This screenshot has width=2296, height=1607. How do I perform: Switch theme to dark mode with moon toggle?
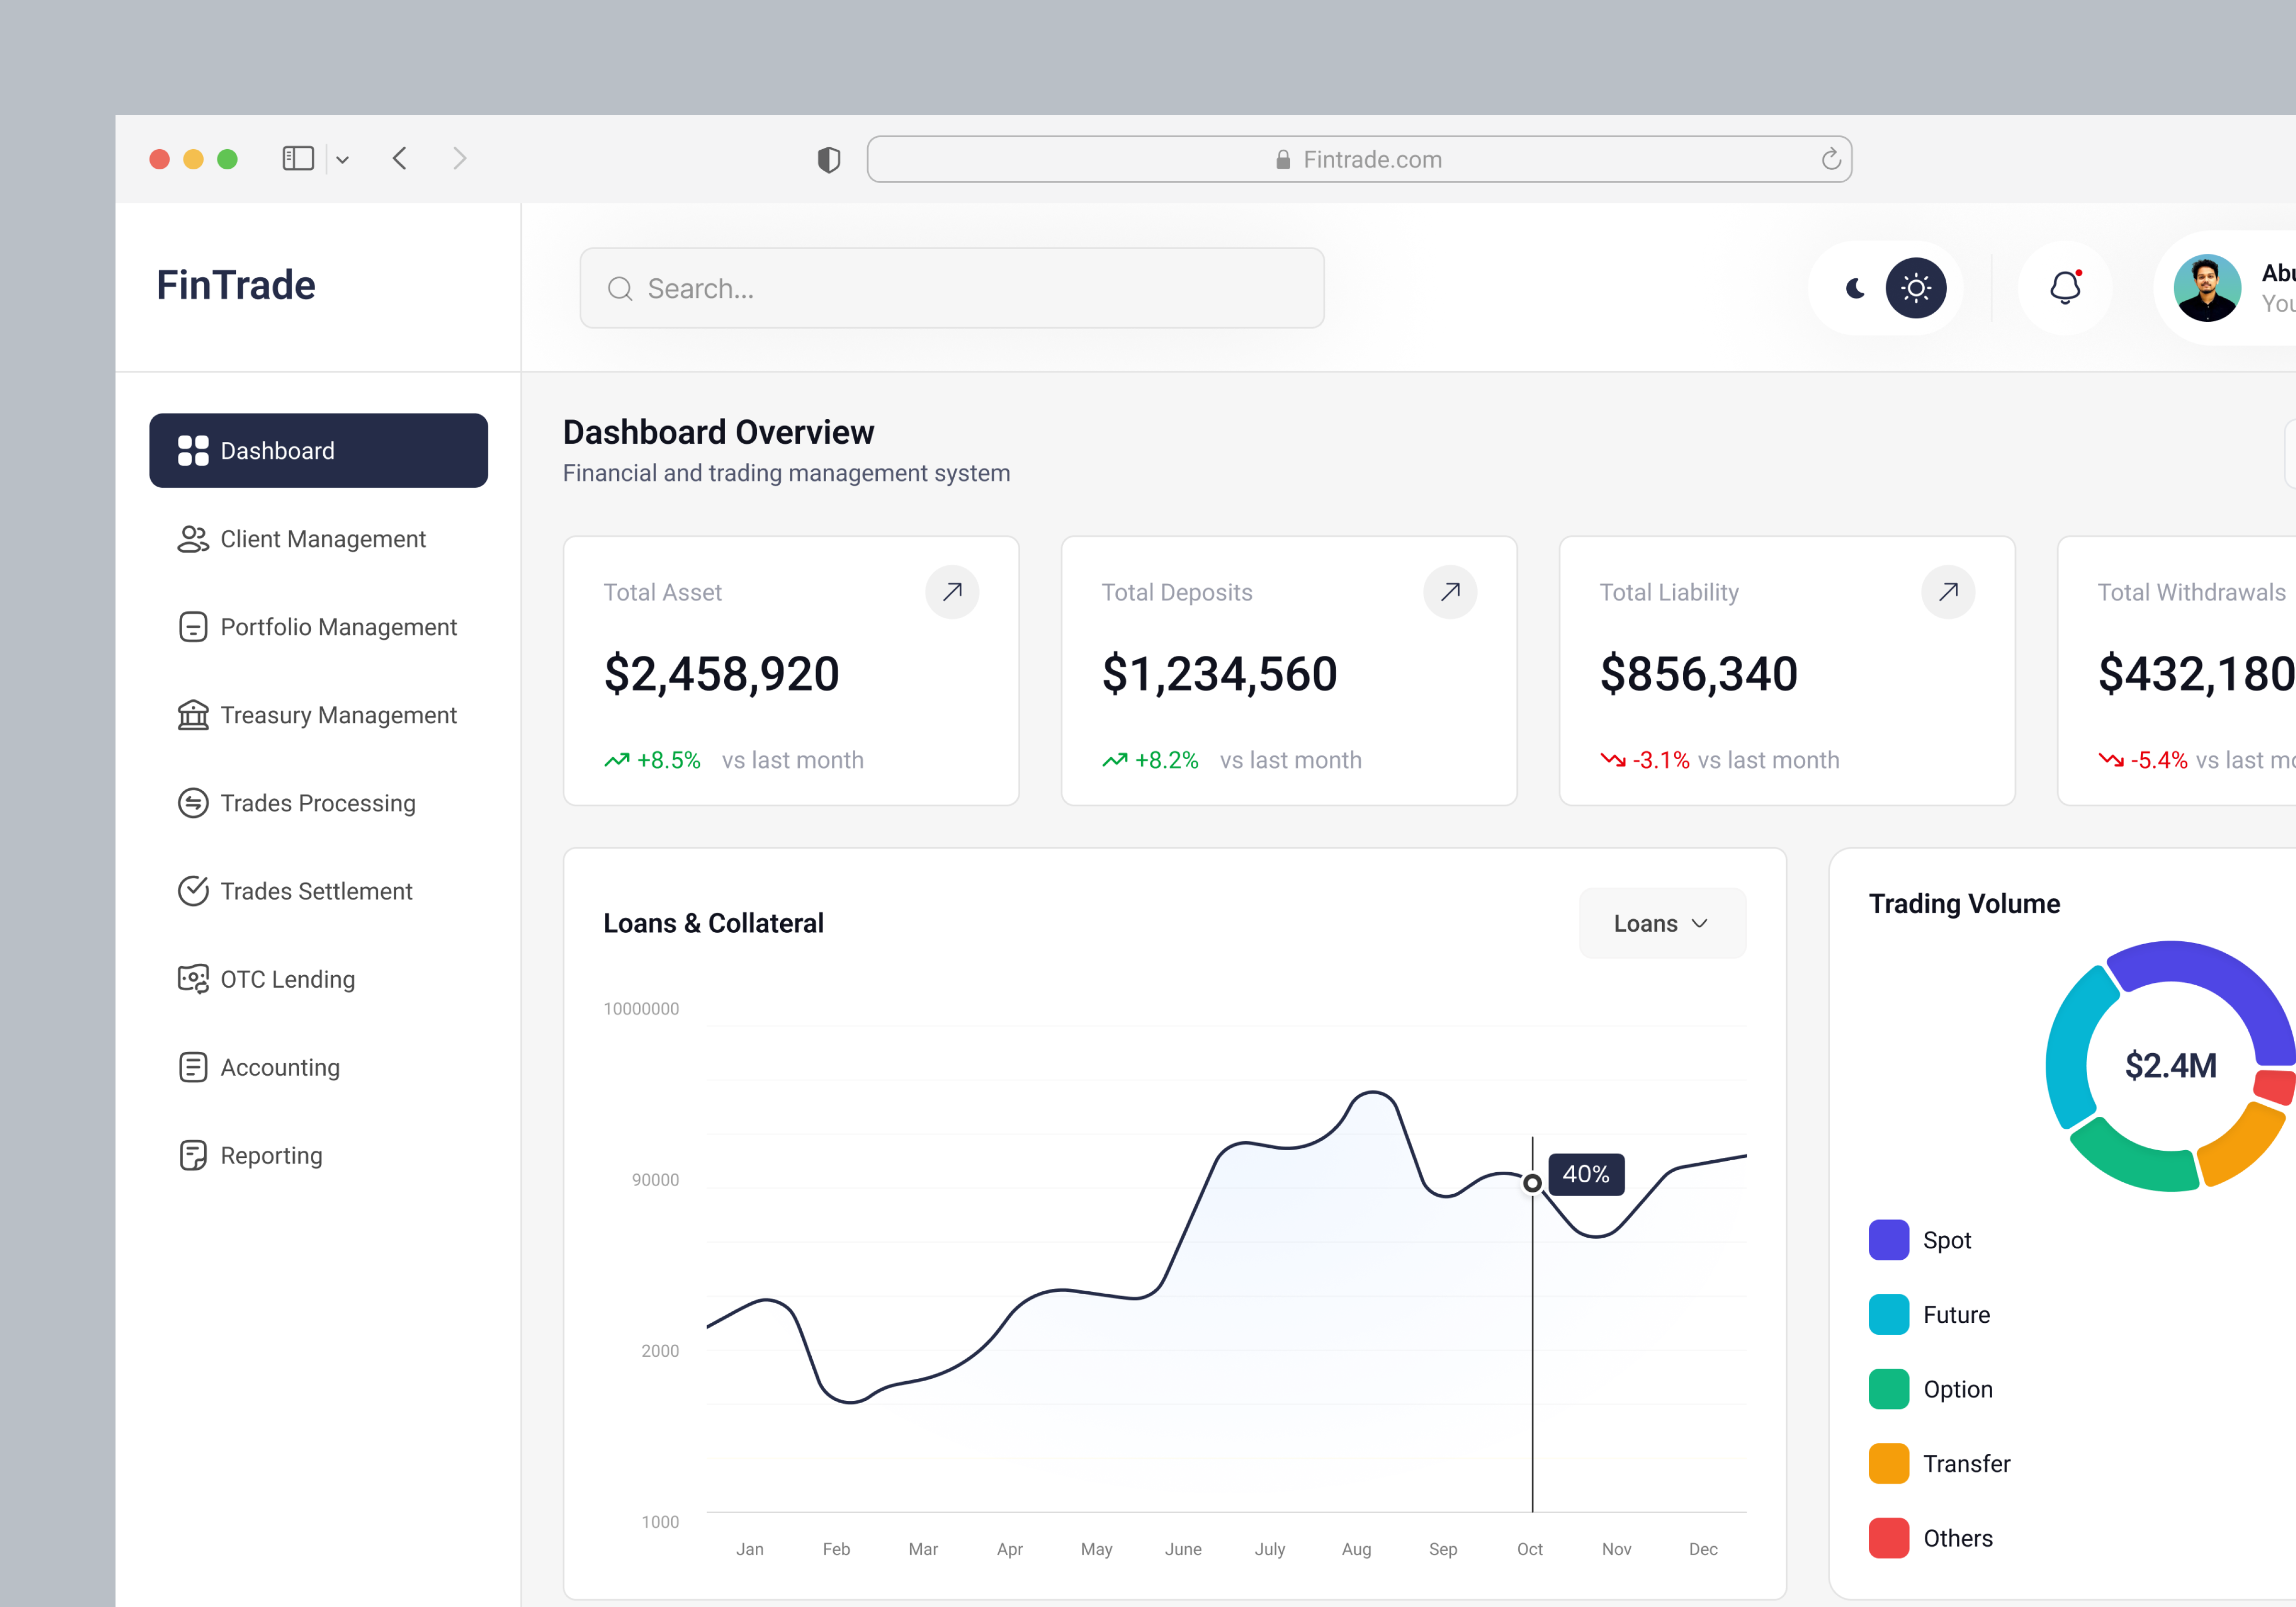[x=1856, y=288]
